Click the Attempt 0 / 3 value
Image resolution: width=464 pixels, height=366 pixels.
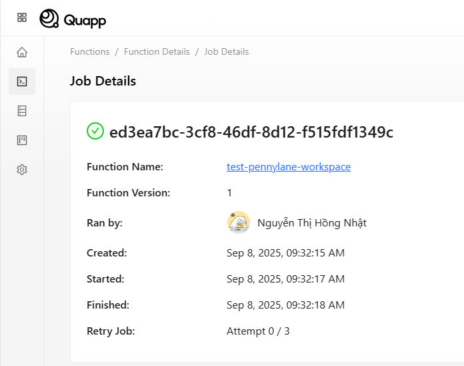click(258, 331)
